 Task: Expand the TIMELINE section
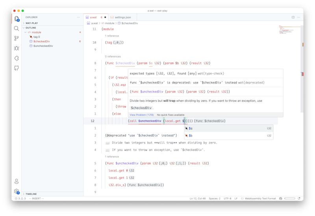31,194
